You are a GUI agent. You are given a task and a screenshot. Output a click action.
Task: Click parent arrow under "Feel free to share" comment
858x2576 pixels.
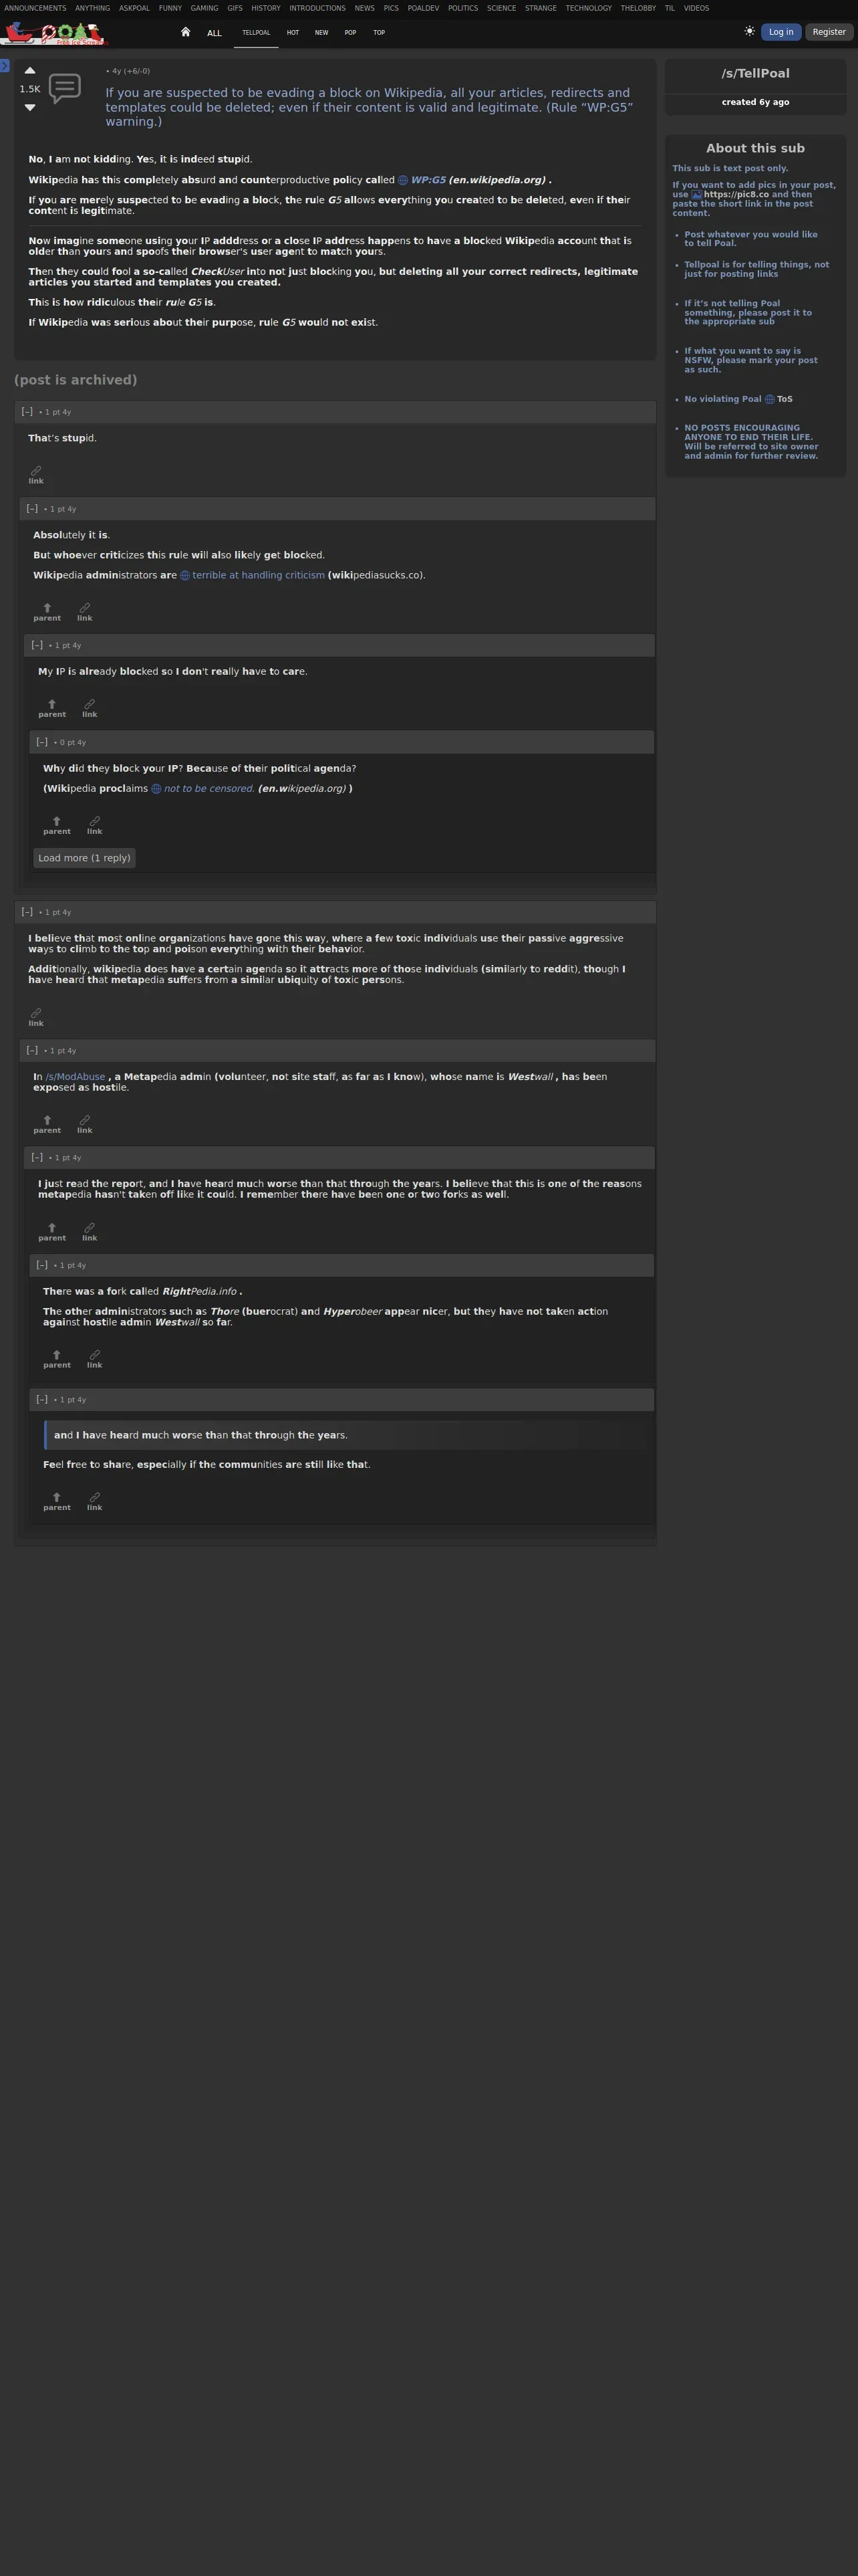(x=57, y=1501)
